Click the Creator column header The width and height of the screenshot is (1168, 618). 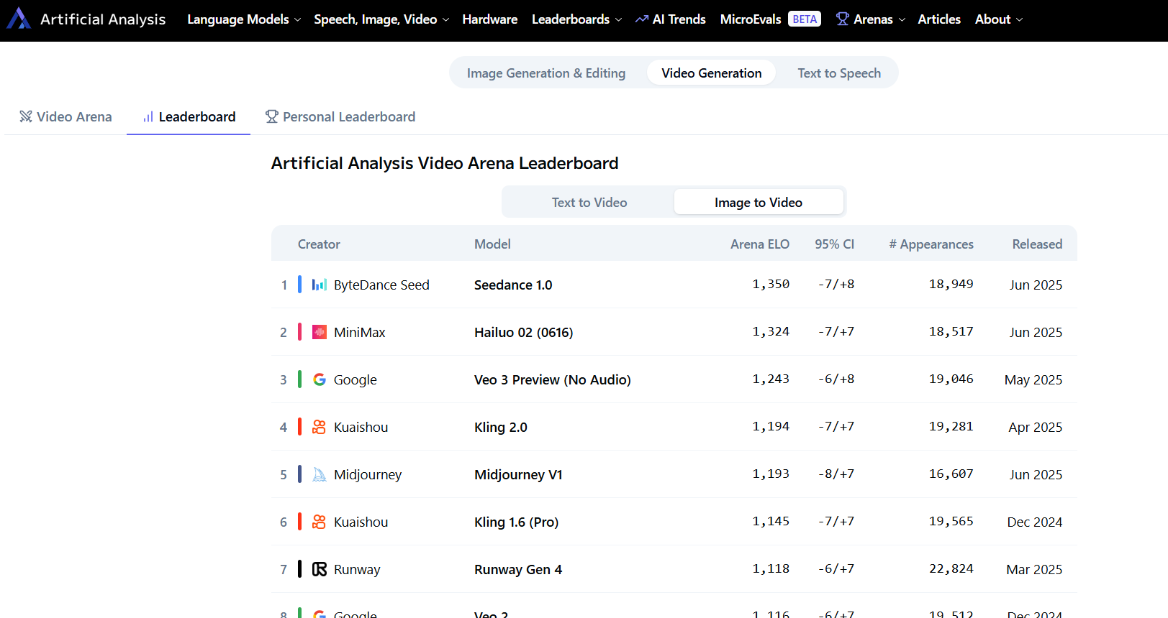pyautogui.click(x=319, y=244)
